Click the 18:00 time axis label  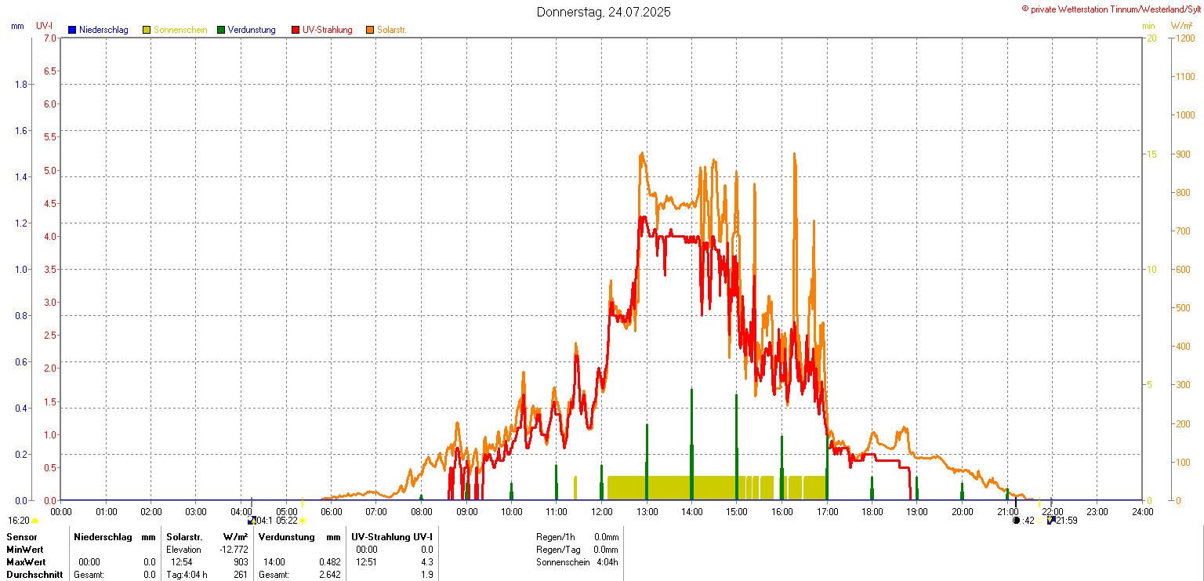(872, 512)
